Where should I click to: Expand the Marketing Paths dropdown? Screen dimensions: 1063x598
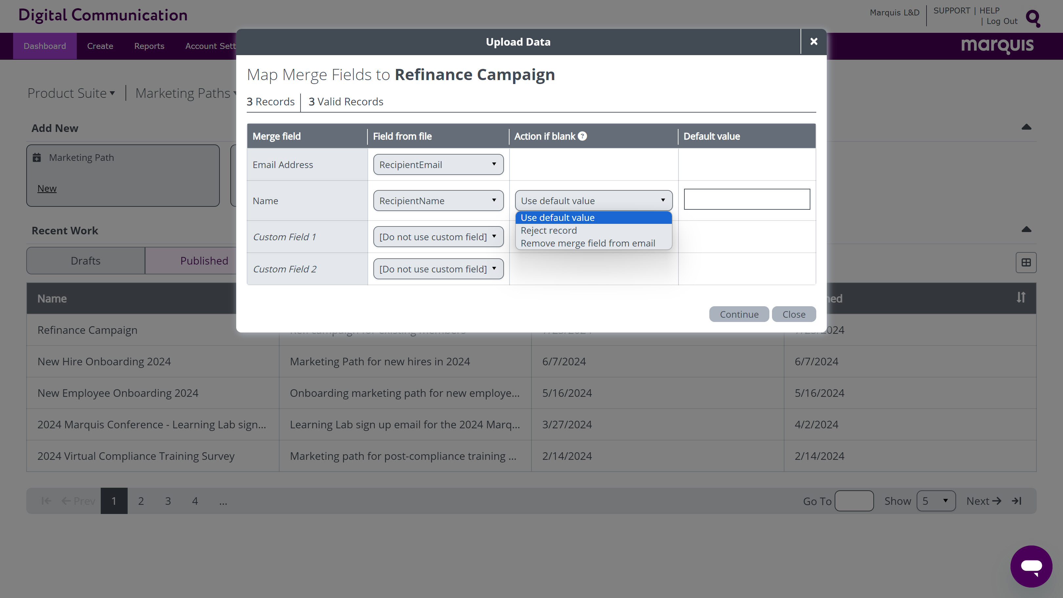[x=186, y=93]
